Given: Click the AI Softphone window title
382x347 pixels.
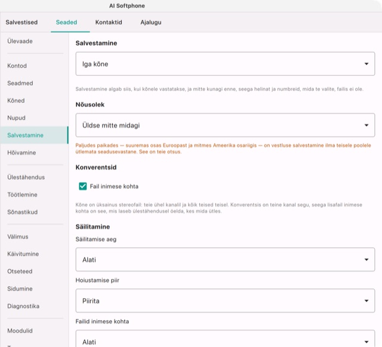Looking at the screenshot, I should 127,6.
